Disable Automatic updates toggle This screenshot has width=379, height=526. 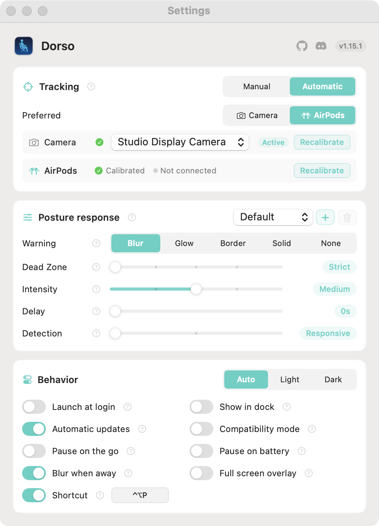click(34, 429)
